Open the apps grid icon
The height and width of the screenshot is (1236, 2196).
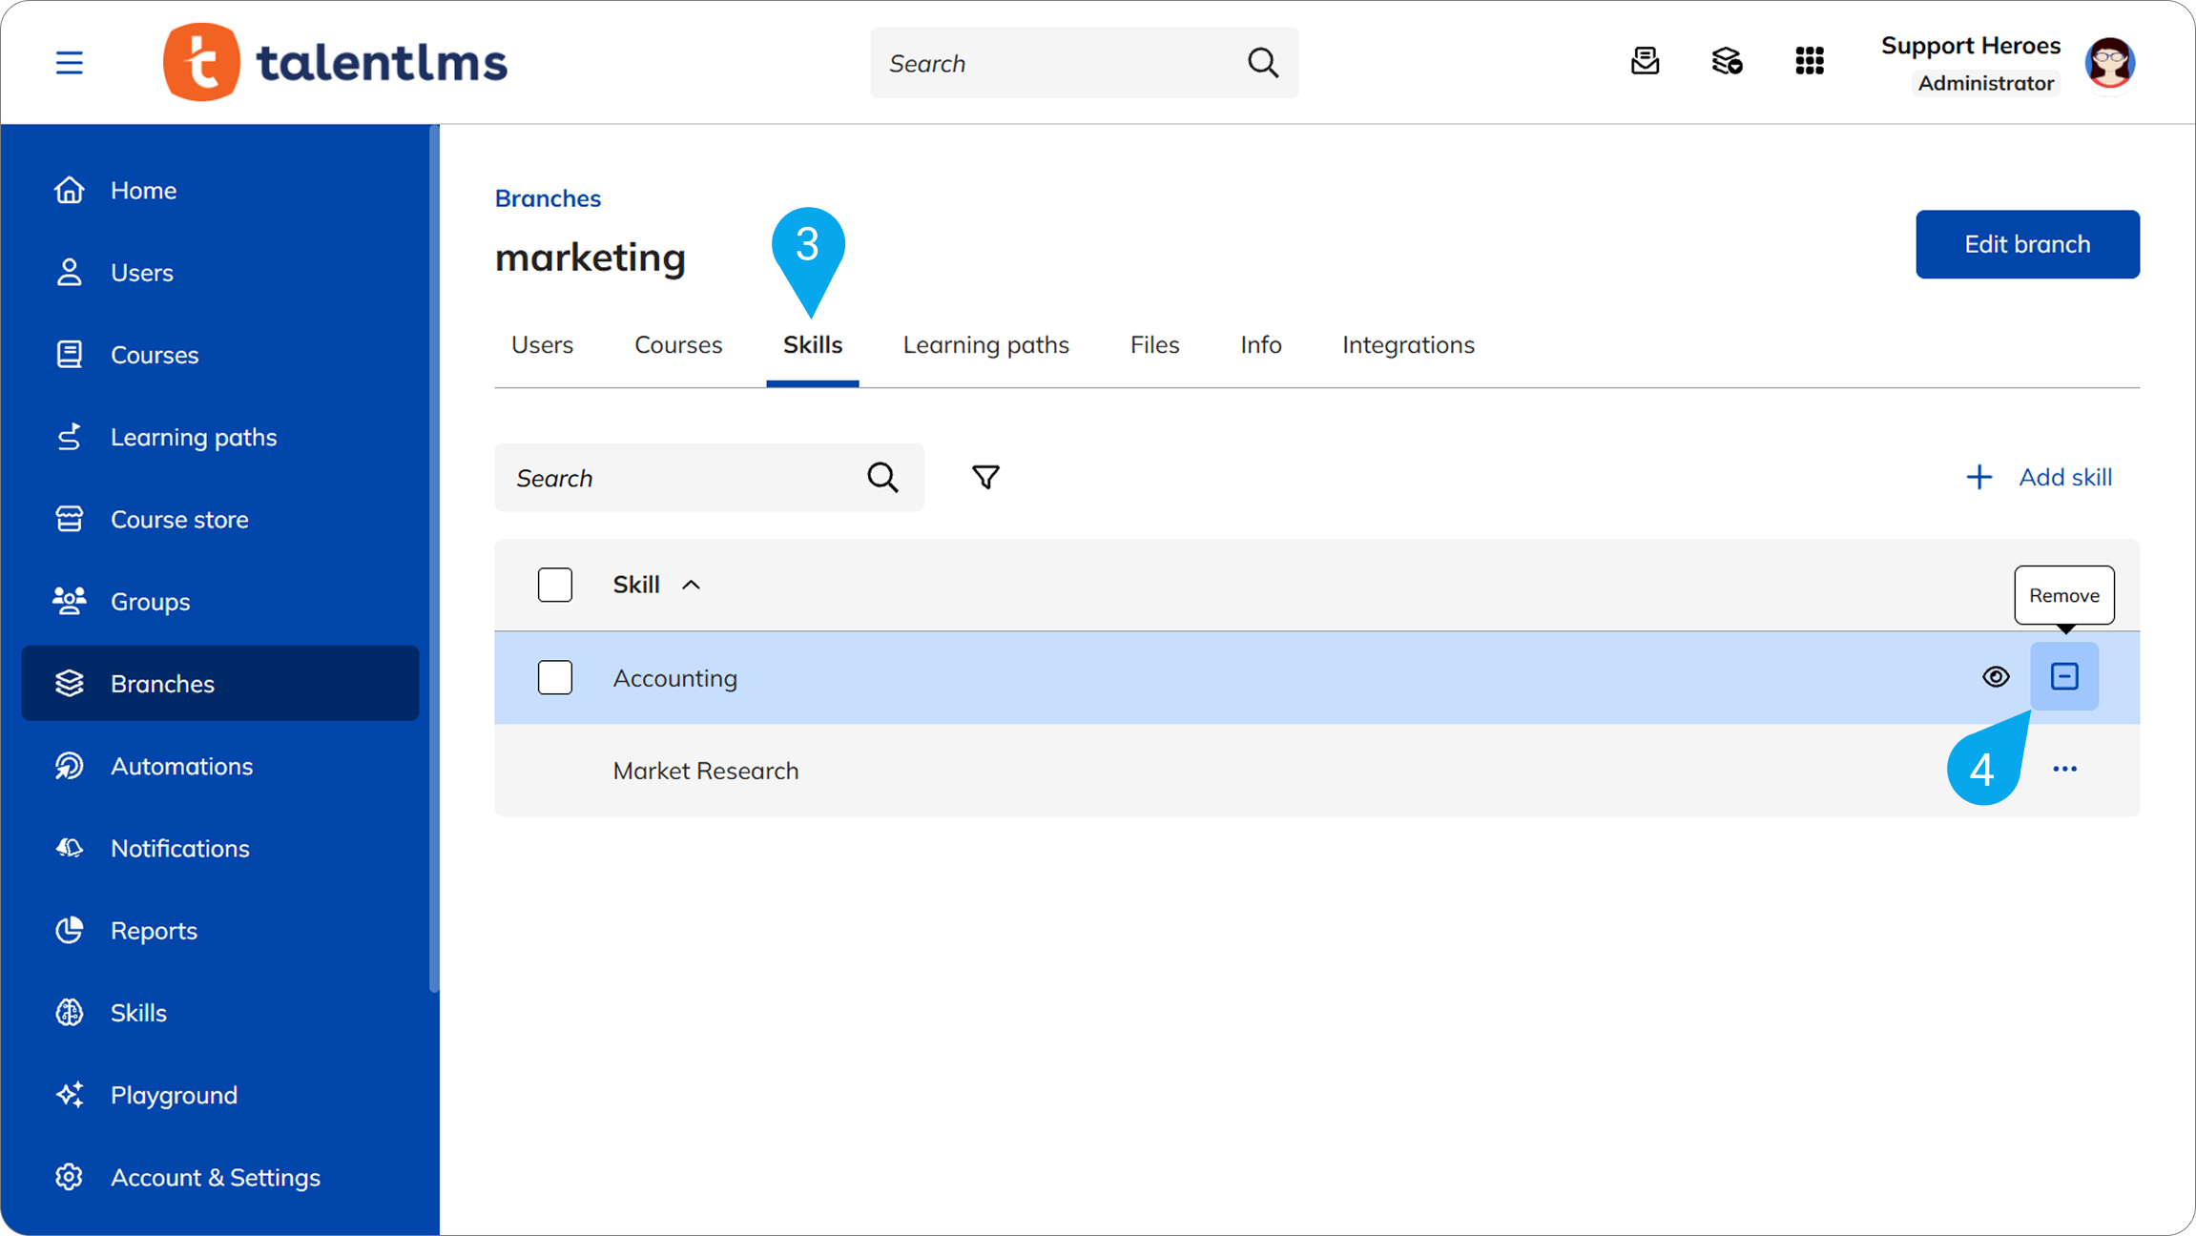coord(1810,62)
